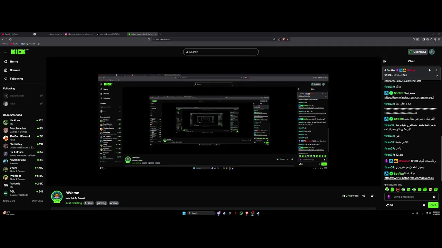Switch to the TikTok browser tab
Viewport: 442px width, 248px height.
[110, 34]
